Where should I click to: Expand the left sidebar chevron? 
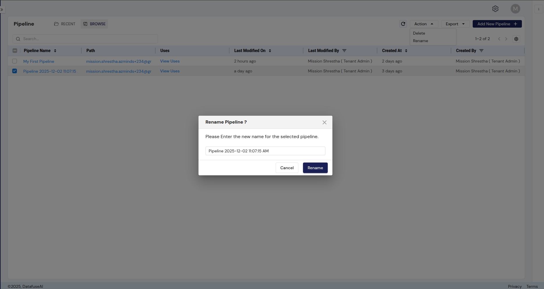pyautogui.click(x=2, y=10)
